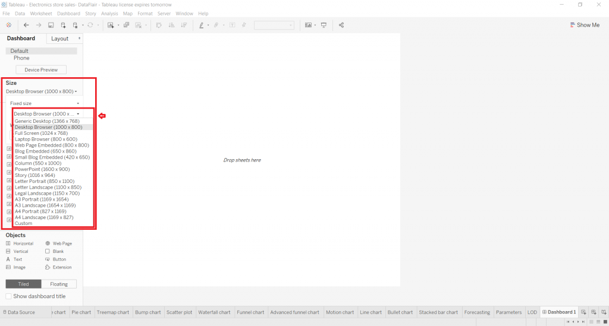Enable Show dashboard title checkbox
Screen dimensions: 609x326
tap(9, 296)
